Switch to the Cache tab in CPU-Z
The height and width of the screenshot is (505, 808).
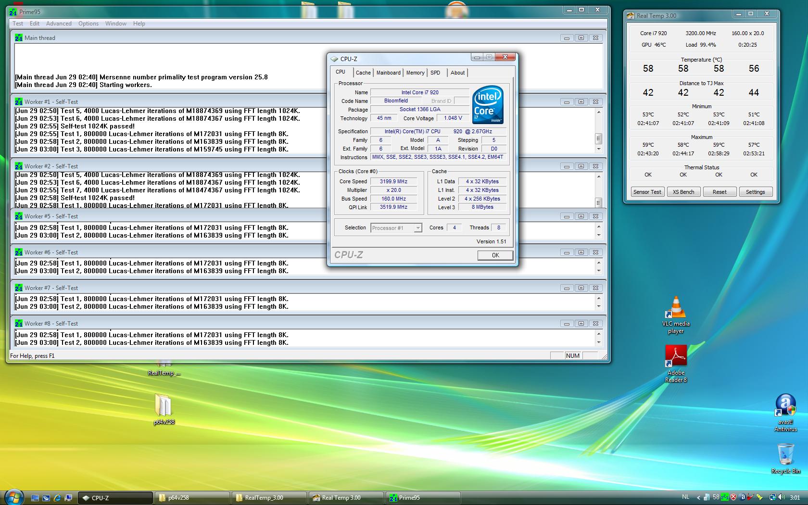[363, 73]
